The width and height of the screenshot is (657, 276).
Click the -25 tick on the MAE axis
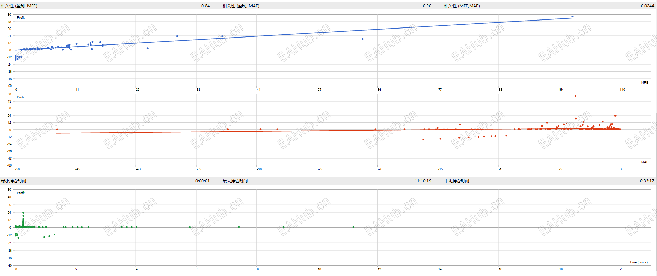point(320,169)
